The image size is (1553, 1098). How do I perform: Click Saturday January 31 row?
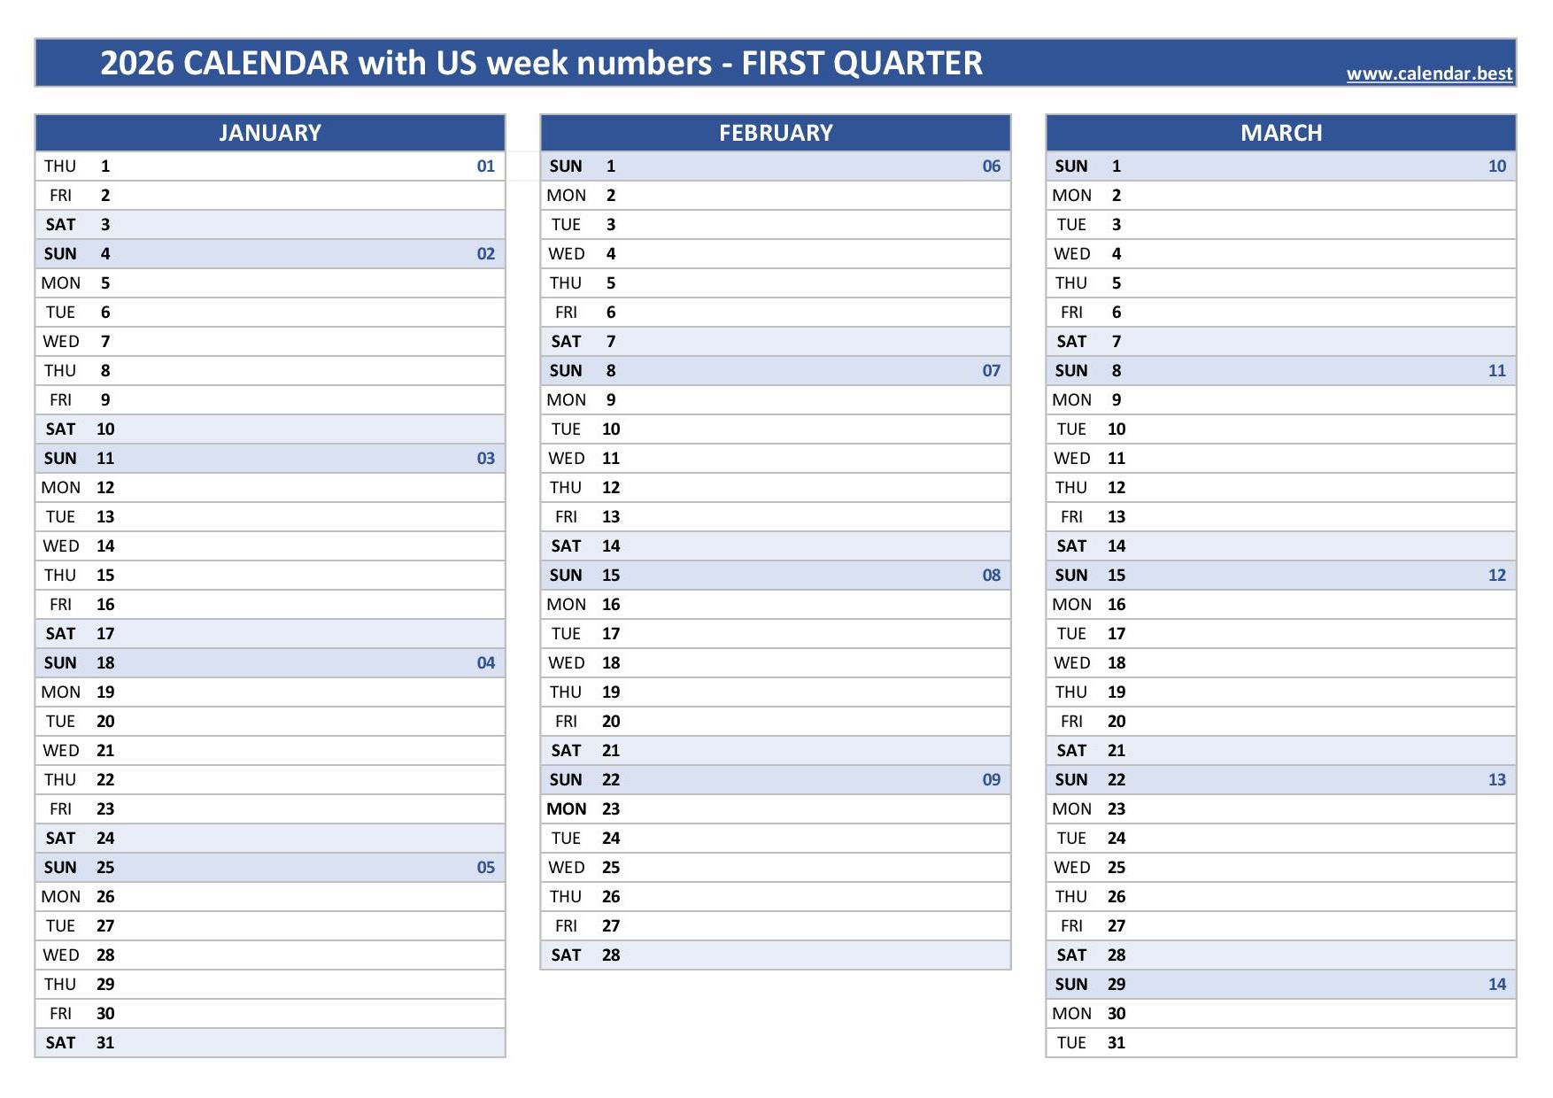point(270,1043)
